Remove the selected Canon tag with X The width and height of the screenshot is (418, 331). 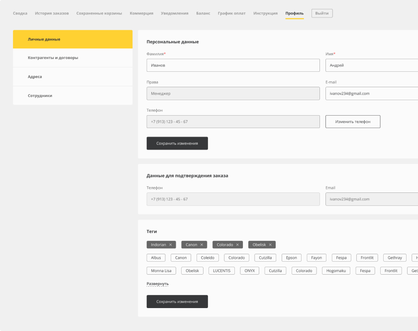click(x=202, y=245)
